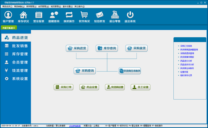Image resolution: width=208 pixels, height=128 pixels.
Task: Open 药品进价分析 link
Action: pyautogui.click(x=186, y=61)
